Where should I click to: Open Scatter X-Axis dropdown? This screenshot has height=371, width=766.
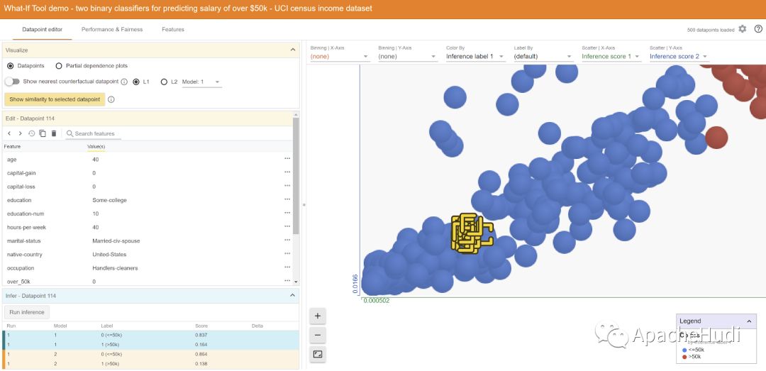tap(611, 56)
